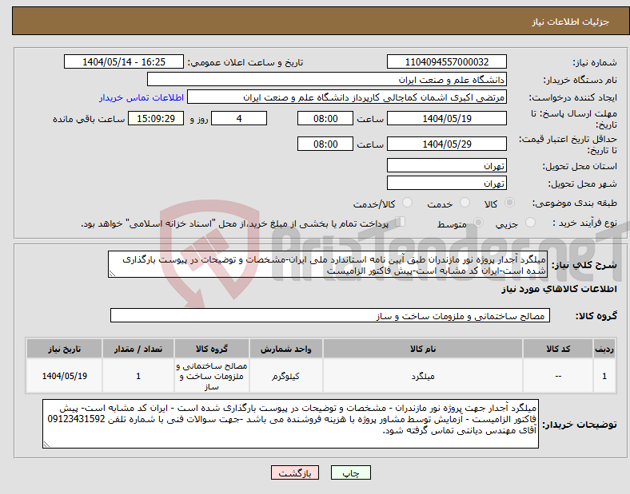
Task: Click the ردیف column header
Action: coord(604,349)
